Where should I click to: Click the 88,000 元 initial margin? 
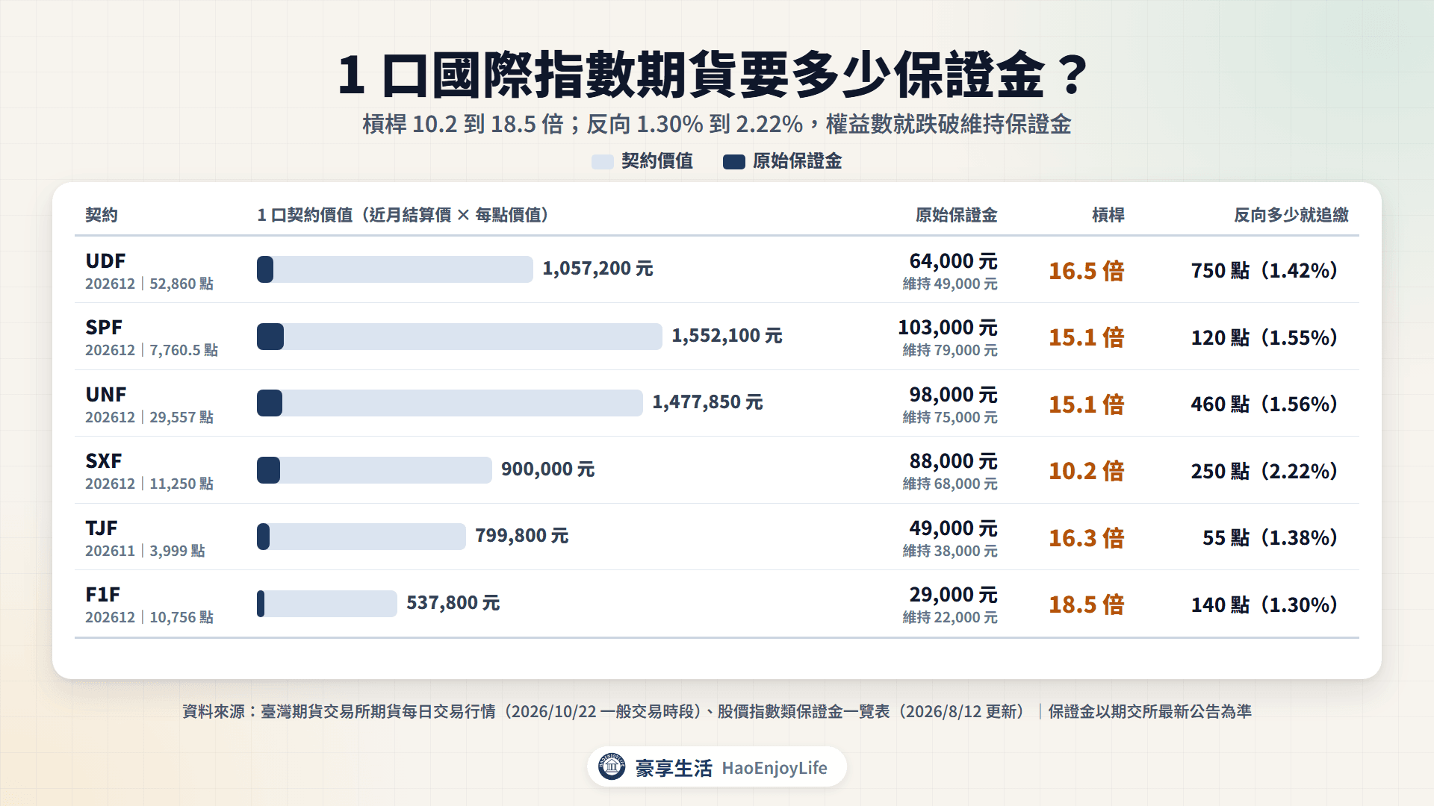[x=953, y=461]
